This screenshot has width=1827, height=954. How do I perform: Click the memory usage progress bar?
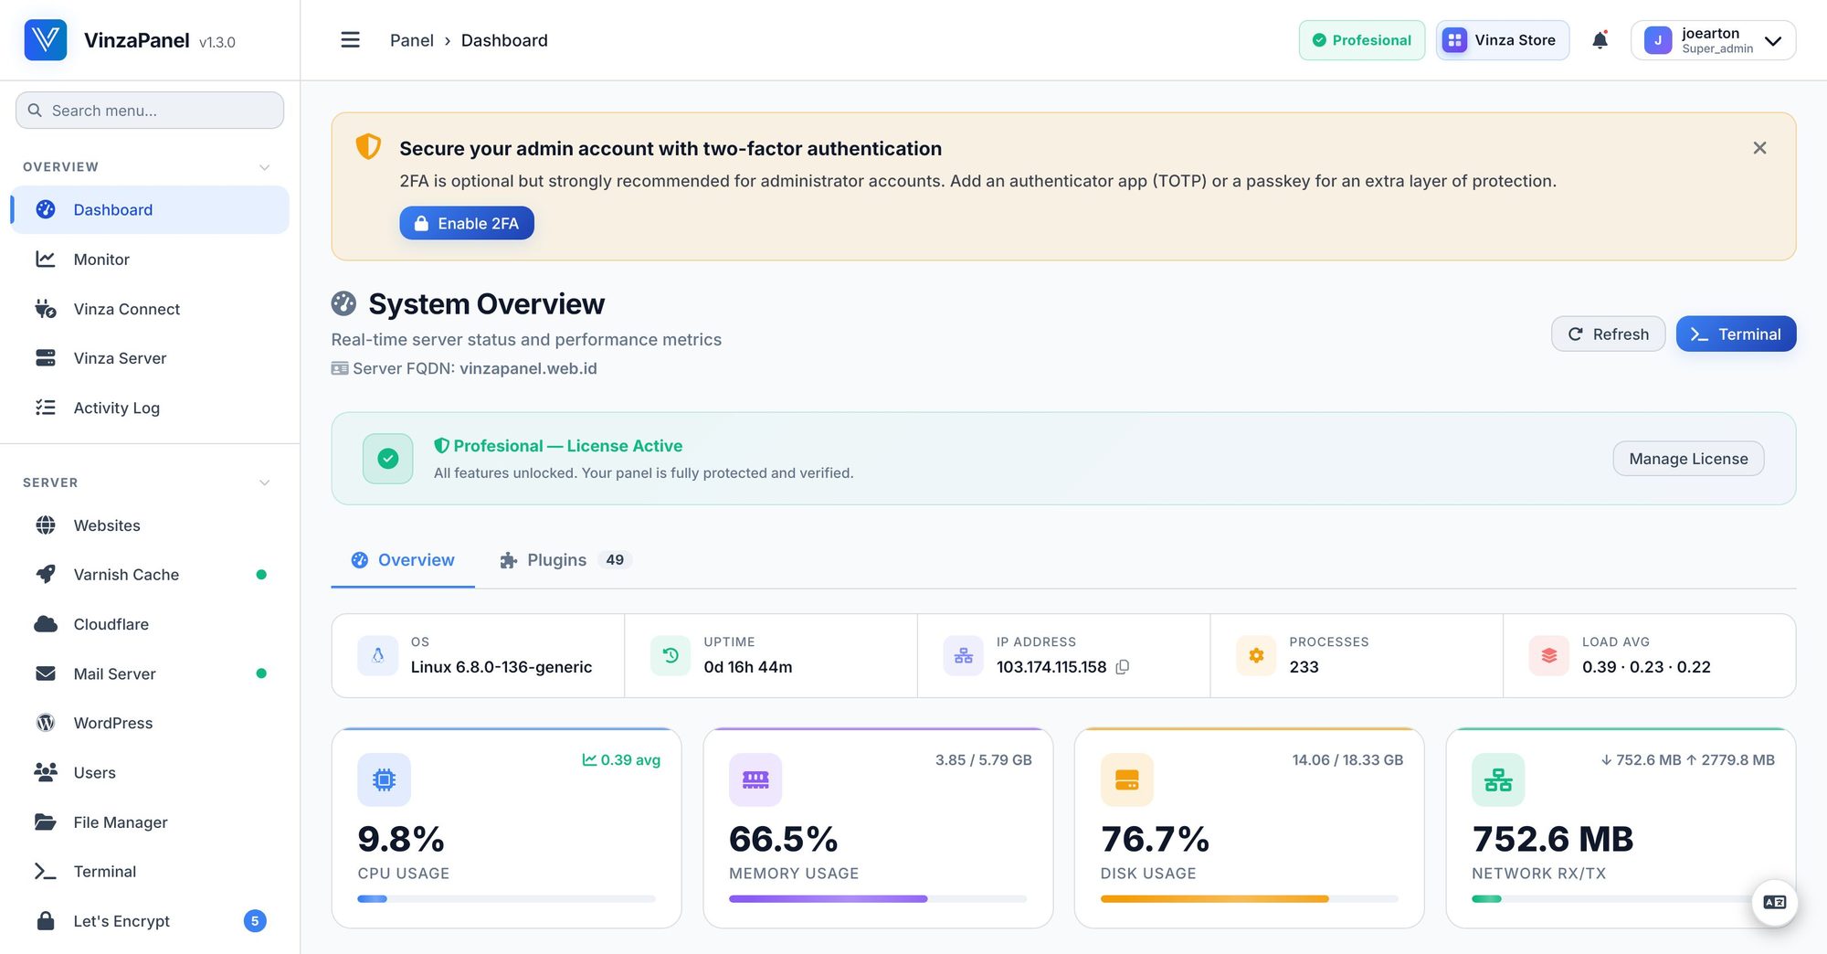[878, 899]
